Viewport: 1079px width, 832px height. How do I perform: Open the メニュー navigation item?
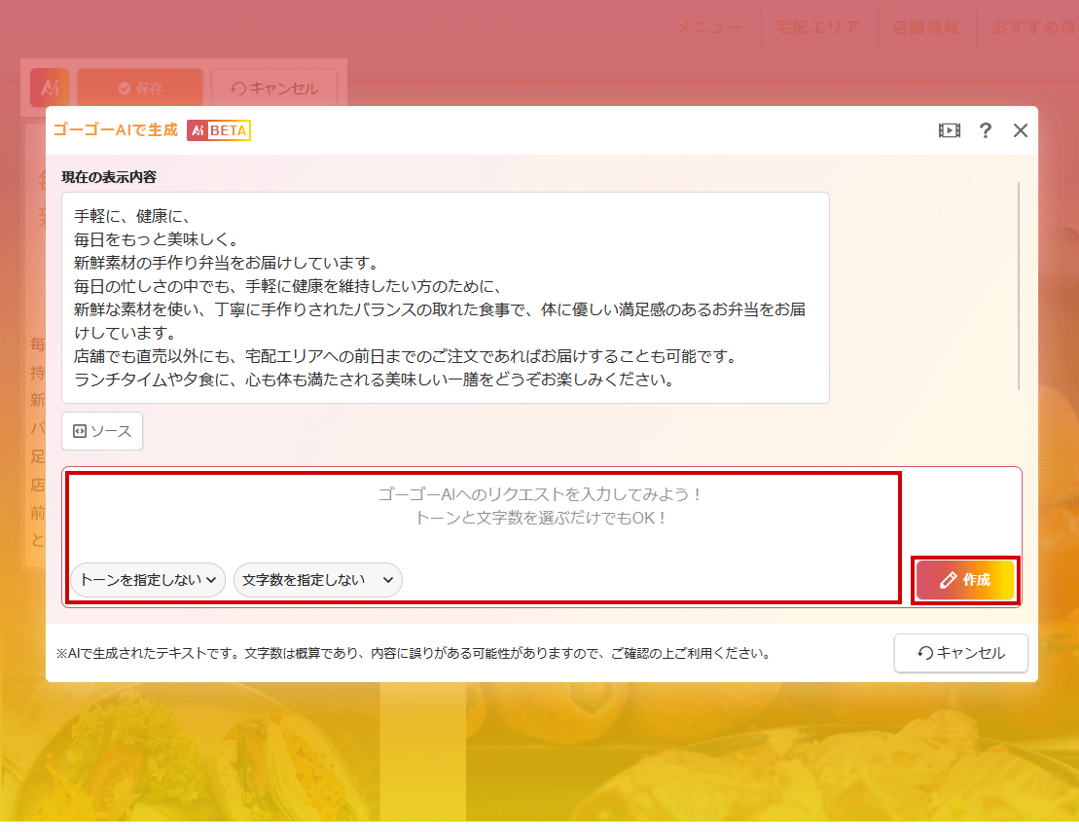pos(709,28)
